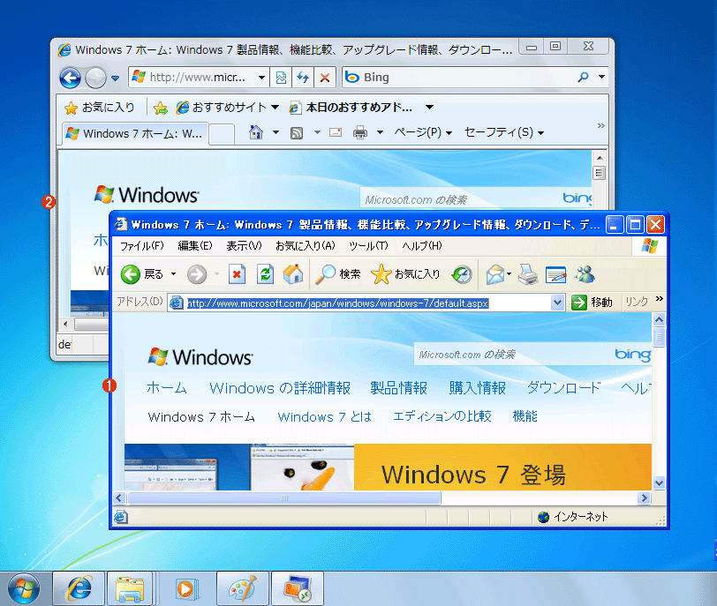This screenshot has width=717, height=606.
Task: Click 検索 search button in XP IE toolbar
Action: 338,274
